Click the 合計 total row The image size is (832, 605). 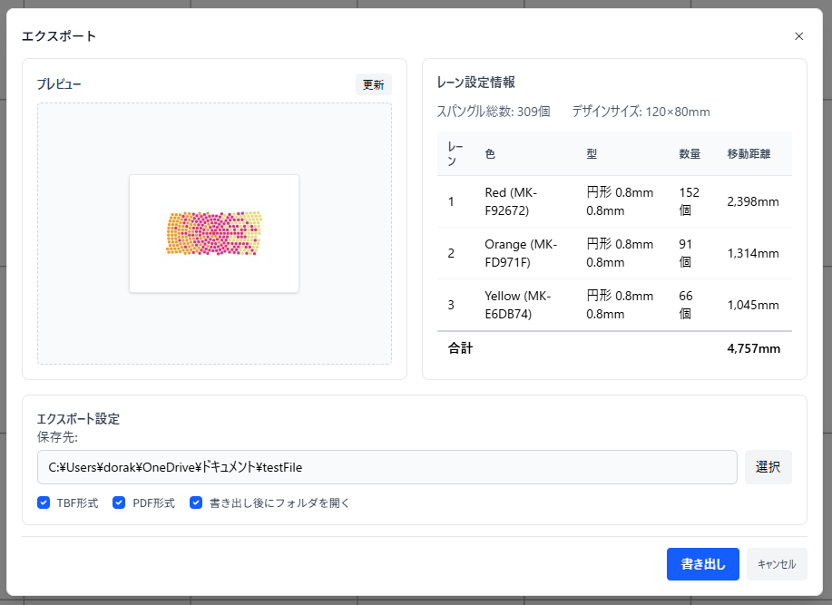pos(615,347)
